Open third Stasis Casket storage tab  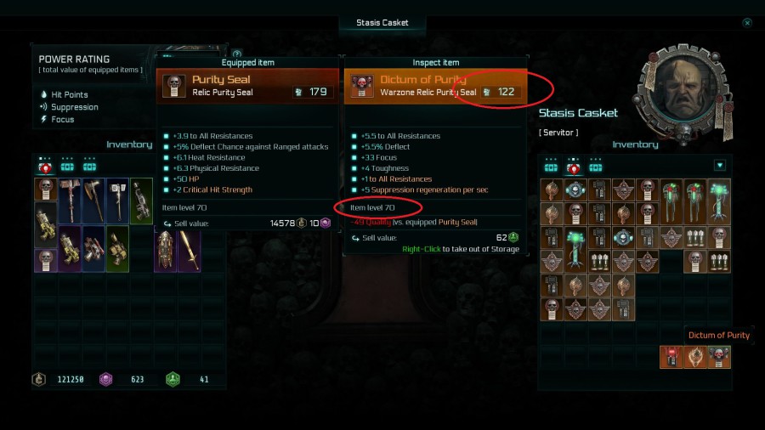(595, 165)
